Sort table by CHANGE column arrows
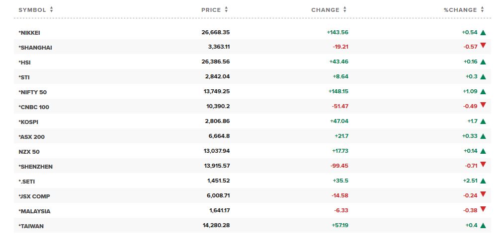This screenshot has height=248, width=501. pos(345,10)
